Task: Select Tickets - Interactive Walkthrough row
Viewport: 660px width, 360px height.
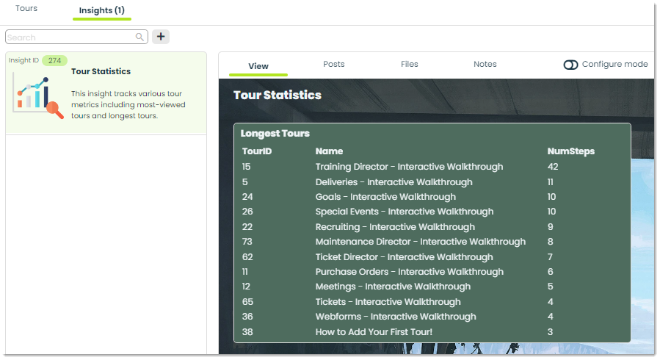Action: [x=432, y=302]
